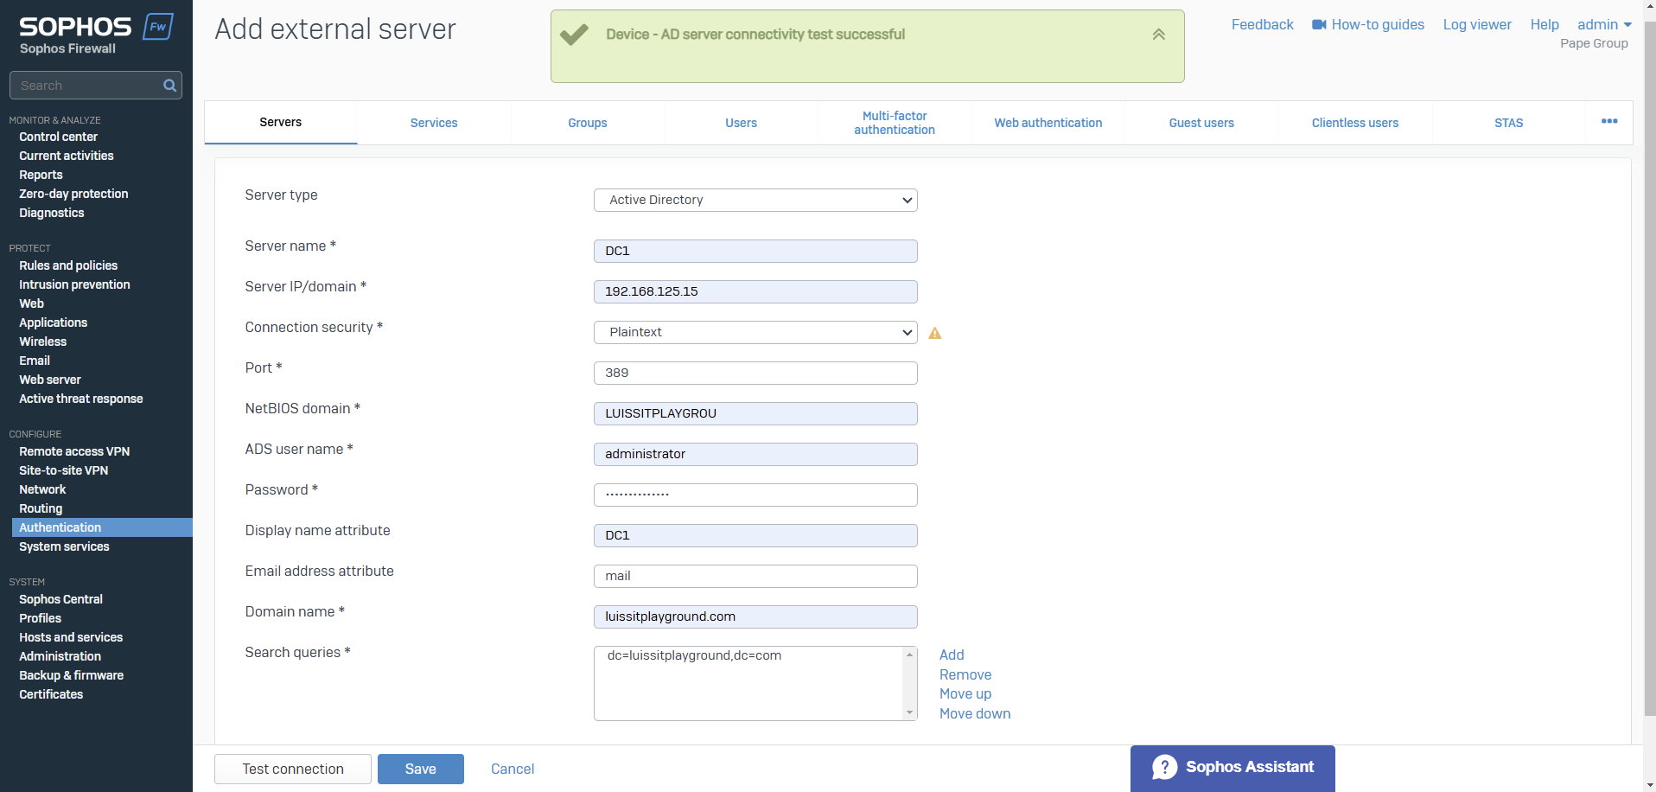
Task: Open the Connection security dropdown
Action: (755, 332)
